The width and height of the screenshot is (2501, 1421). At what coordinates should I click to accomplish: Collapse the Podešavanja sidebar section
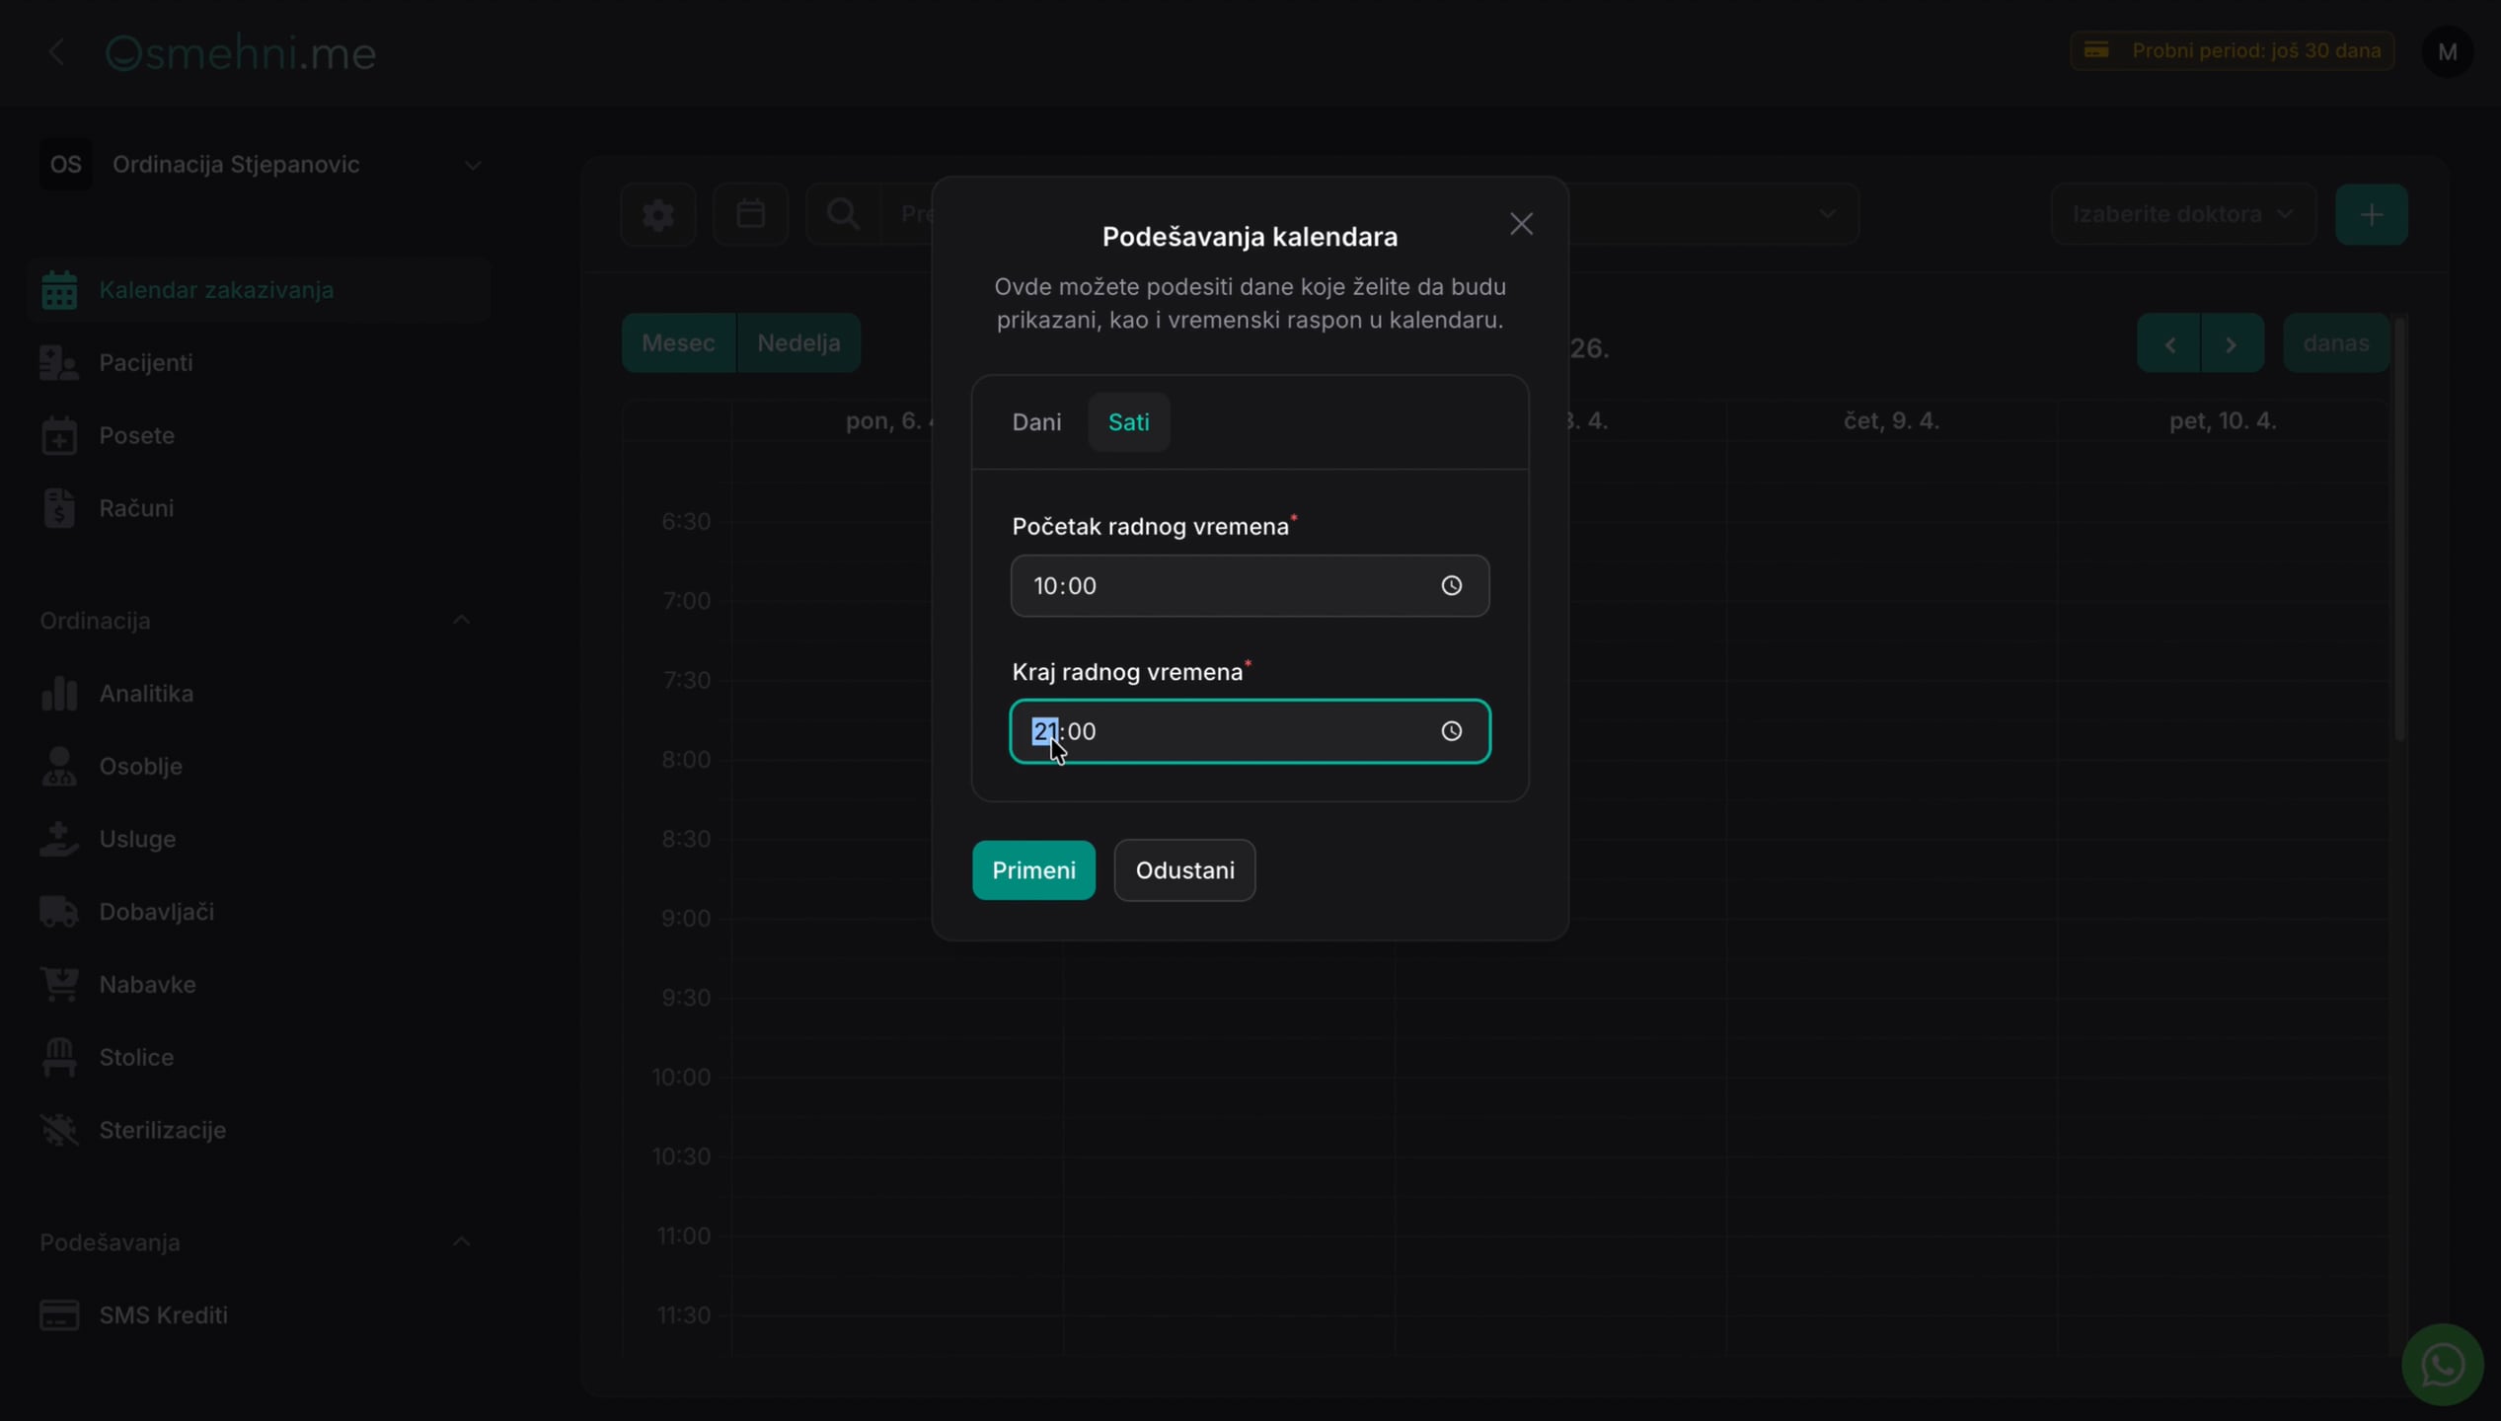tap(461, 1241)
